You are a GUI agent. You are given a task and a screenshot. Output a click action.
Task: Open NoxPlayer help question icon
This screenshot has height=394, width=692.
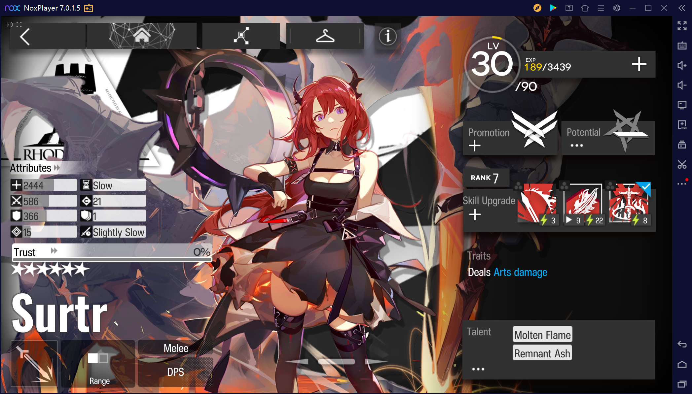click(569, 8)
